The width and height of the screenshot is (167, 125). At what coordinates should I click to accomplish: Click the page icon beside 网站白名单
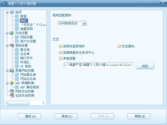point(17,79)
